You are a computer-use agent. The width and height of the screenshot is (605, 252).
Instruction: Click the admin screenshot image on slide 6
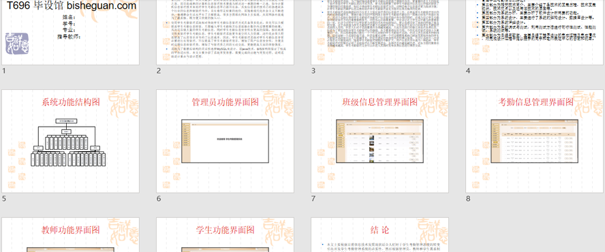tap(226, 141)
